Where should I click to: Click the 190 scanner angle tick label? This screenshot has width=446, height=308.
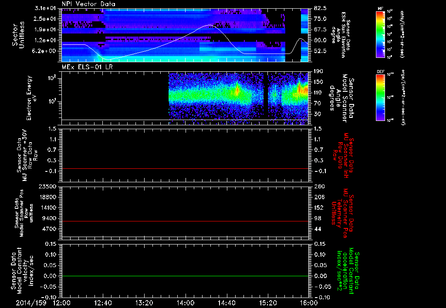click(x=318, y=71)
